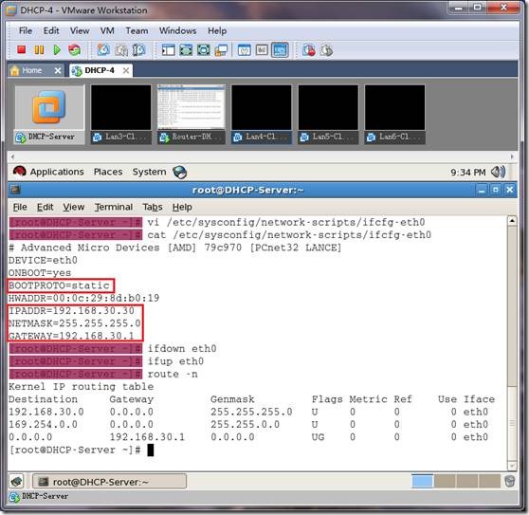The height and width of the screenshot is (515, 529).
Task: Suspend the VM with pause icon
Action: (39, 50)
